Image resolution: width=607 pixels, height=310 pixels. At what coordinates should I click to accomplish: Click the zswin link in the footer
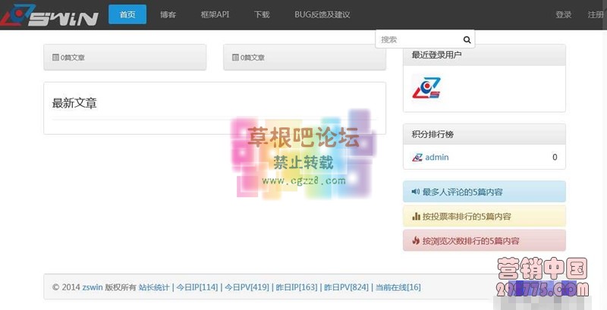(93, 287)
